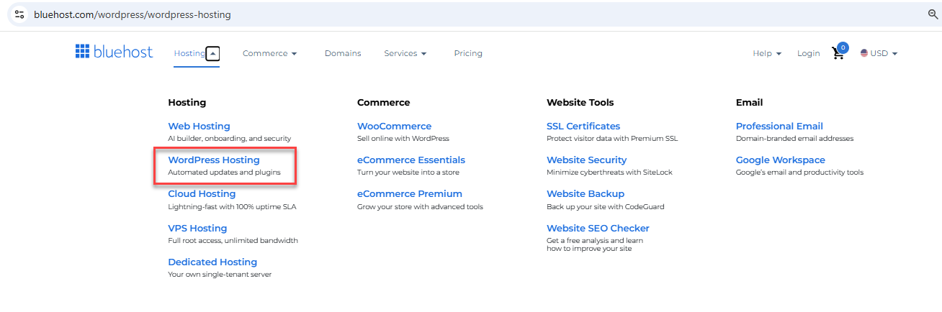942x312 pixels.
Task: Click 'AI builder, onboarding, and security' text
Action: (230, 138)
